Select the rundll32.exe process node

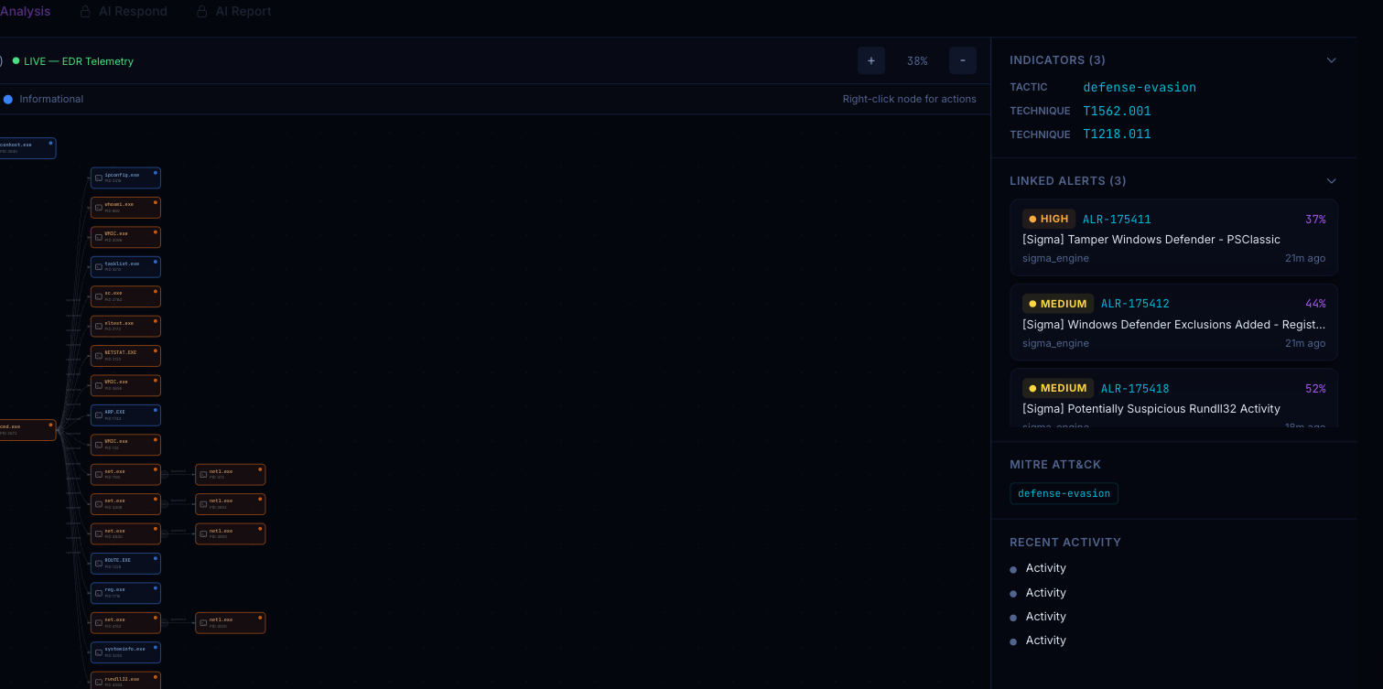[125, 680]
